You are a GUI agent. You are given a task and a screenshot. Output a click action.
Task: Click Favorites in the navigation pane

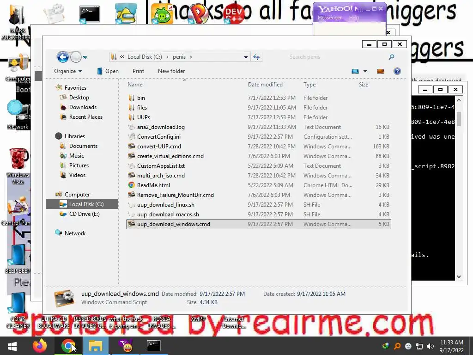75,87
